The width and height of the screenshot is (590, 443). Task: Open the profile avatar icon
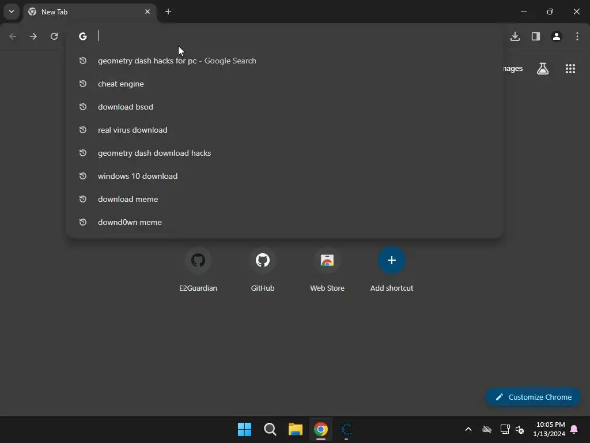coord(557,36)
